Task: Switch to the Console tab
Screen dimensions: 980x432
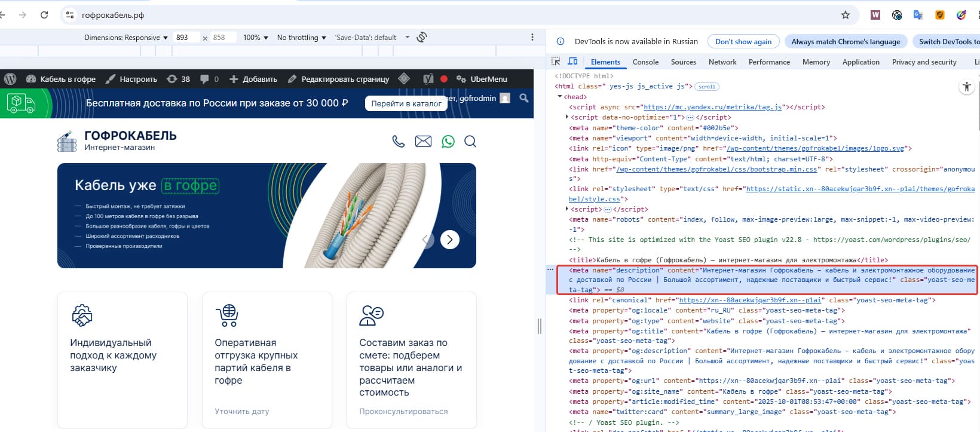Action: pyautogui.click(x=645, y=62)
